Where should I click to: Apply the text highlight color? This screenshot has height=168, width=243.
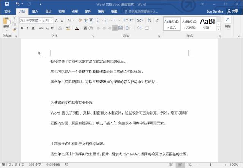tap(68, 28)
